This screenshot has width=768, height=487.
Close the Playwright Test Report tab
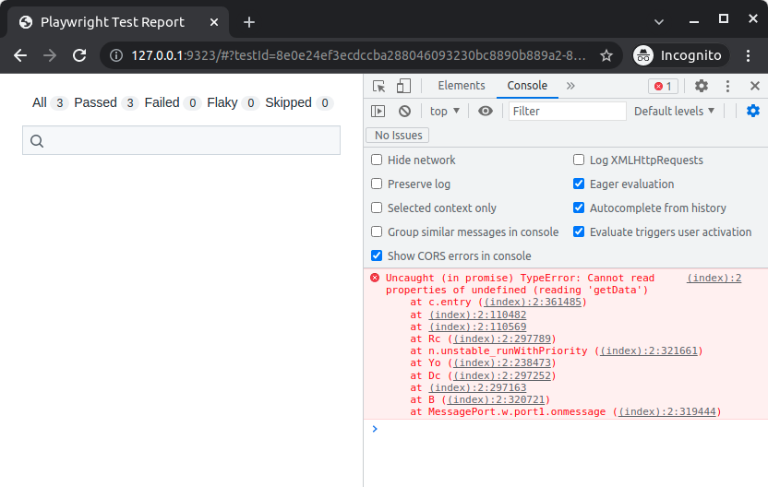click(214, 22)
